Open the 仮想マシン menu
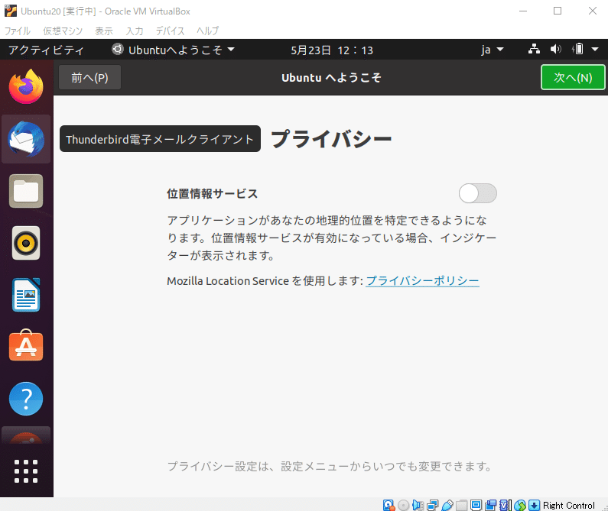 click(x=63, y=31)
